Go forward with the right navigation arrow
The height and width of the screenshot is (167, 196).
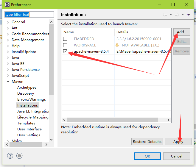(x=177, y=15)
